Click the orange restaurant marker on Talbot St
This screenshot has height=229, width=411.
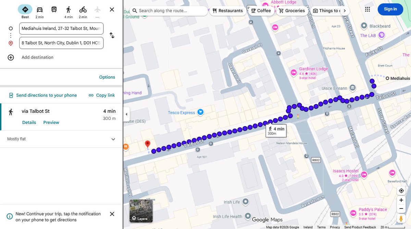(126, 147)
